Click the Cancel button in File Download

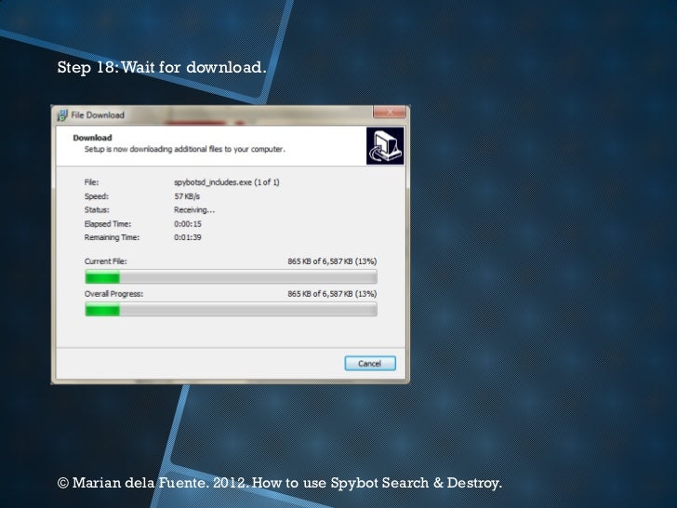point(370,363)
